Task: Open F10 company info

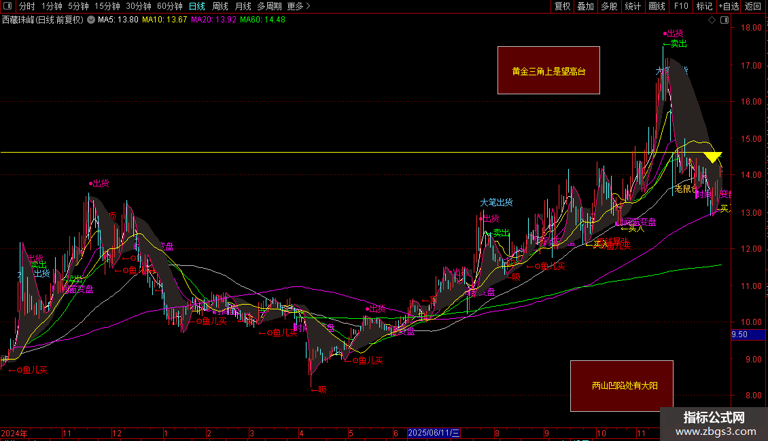Action: (681, 6)
